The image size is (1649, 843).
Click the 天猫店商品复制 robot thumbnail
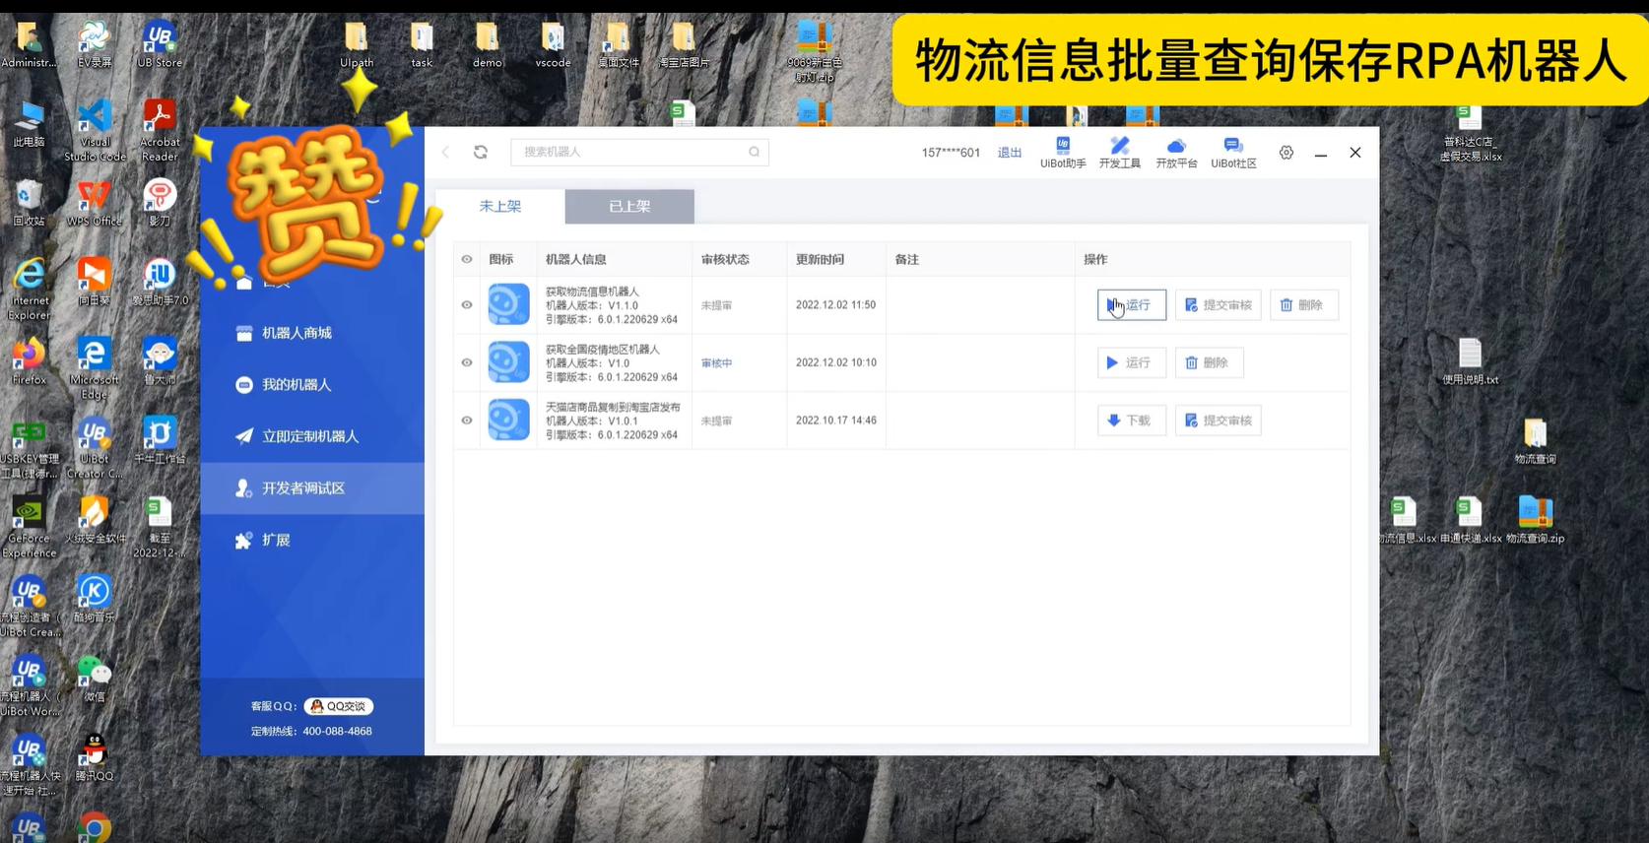click(x=509, y=420)
